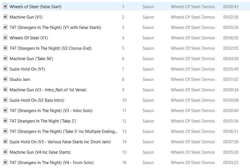Click the 00:07:58 duration value
The image size is (250, 168).
231,142
